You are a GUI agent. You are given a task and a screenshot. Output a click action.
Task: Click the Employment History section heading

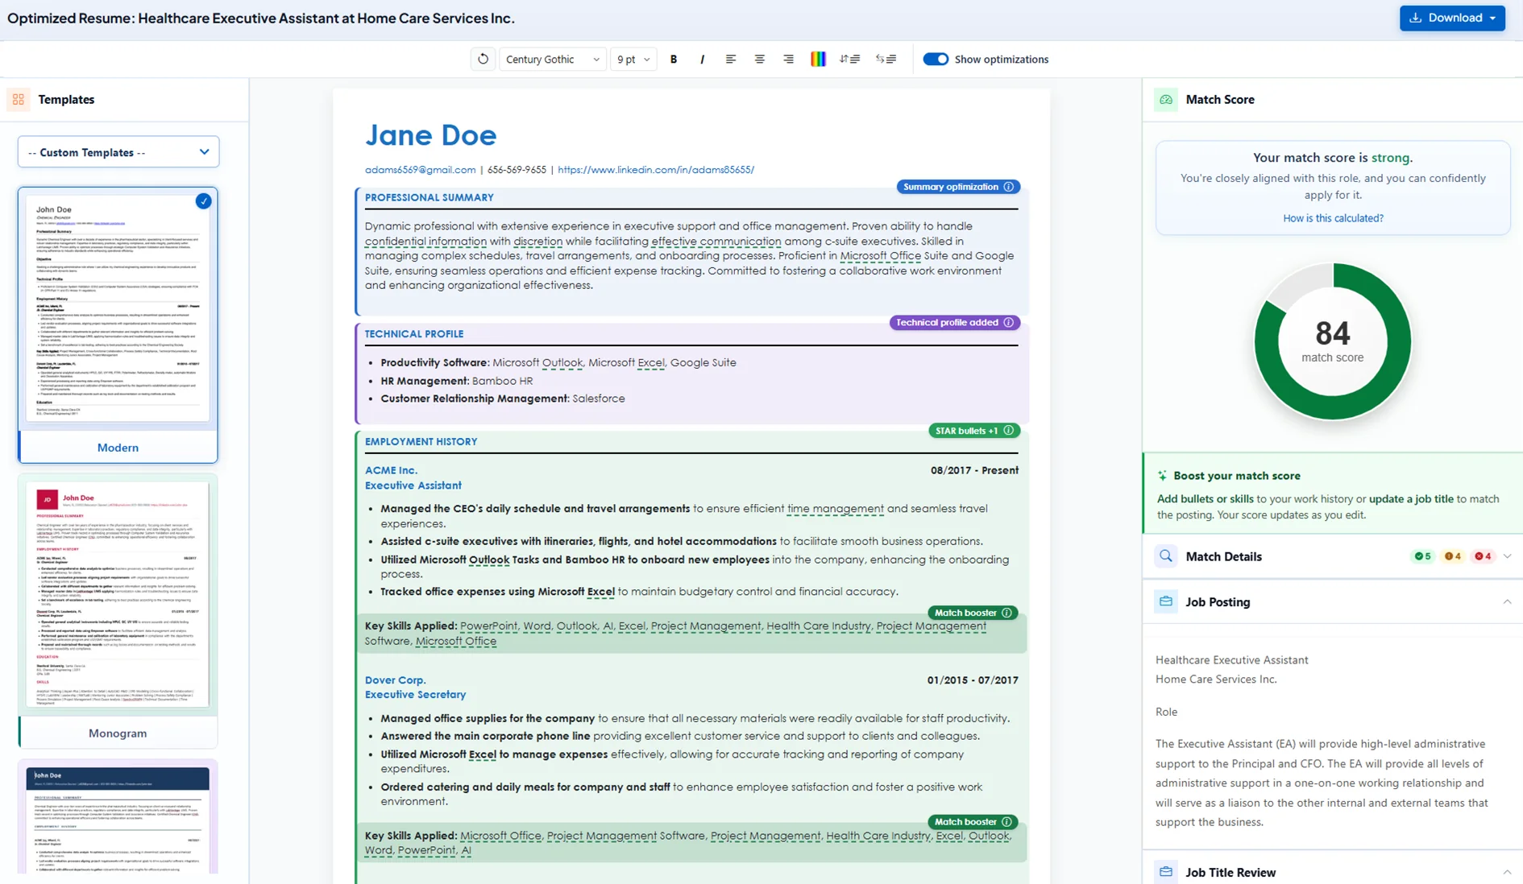[x=421, y=441]
